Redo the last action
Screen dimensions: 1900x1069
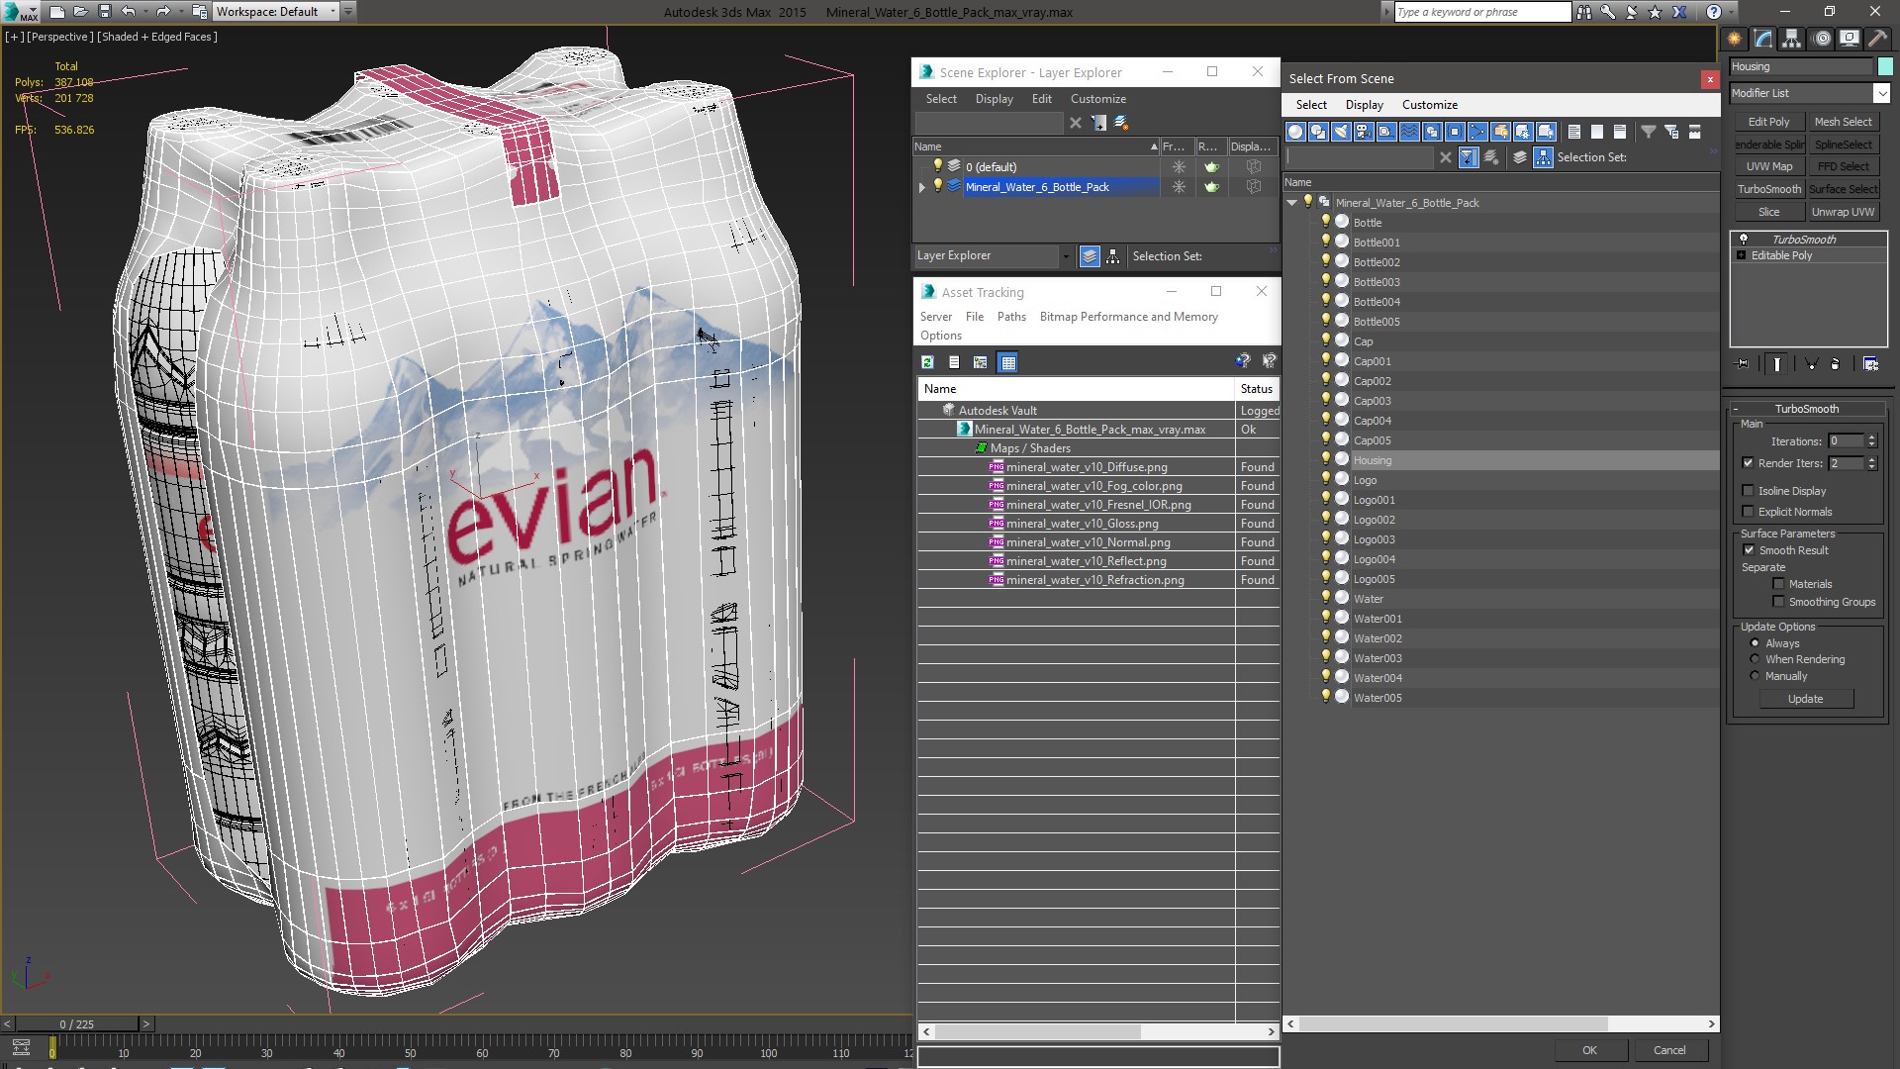coord(163,12)
